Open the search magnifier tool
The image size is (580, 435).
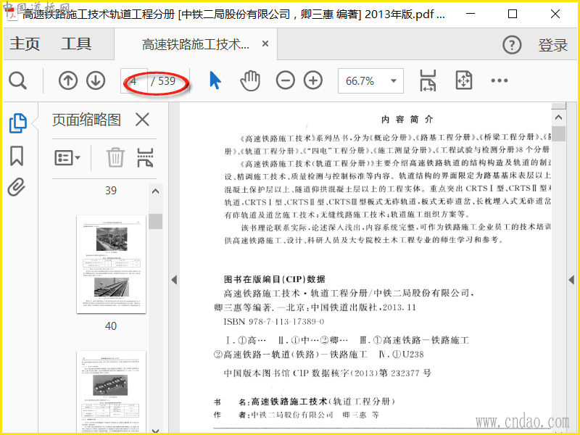click(17, 80)
